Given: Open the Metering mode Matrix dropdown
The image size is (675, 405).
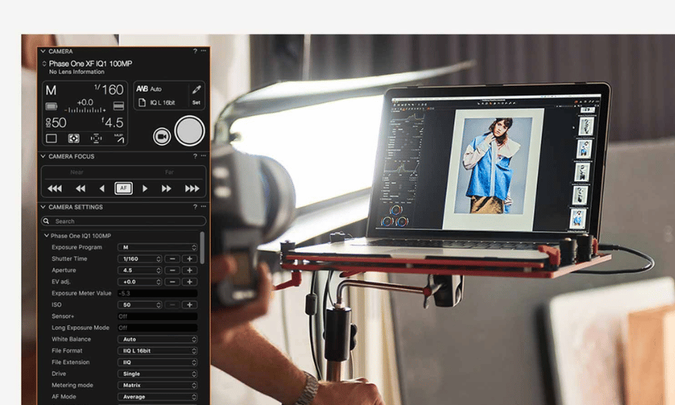Looking at the screenshot, I should click(157, 385).
